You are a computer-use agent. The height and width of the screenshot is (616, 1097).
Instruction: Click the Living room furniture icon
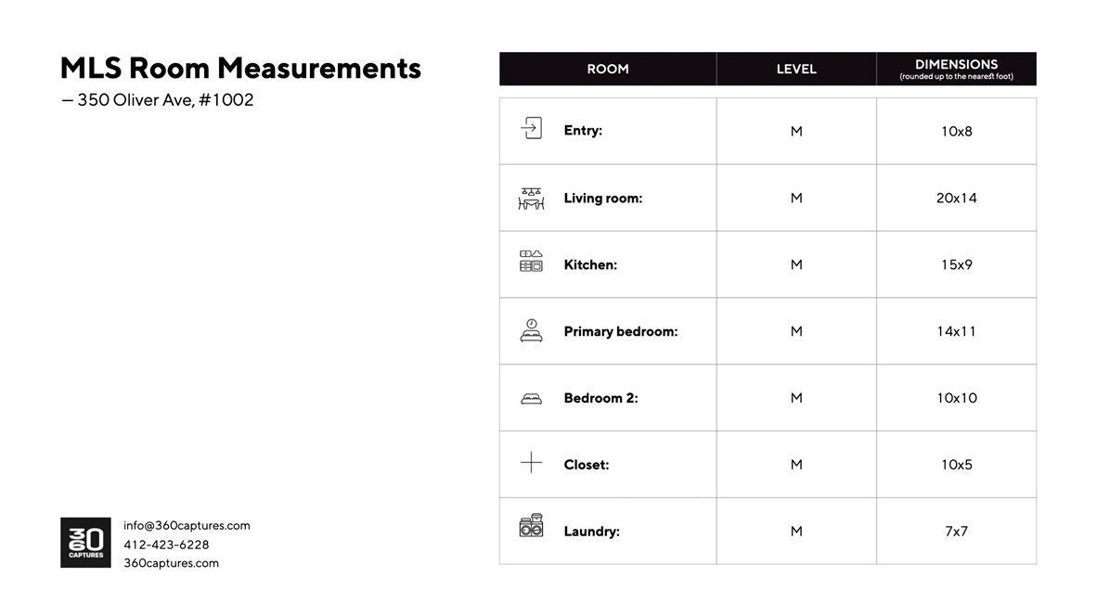click(x=531, y=198)
